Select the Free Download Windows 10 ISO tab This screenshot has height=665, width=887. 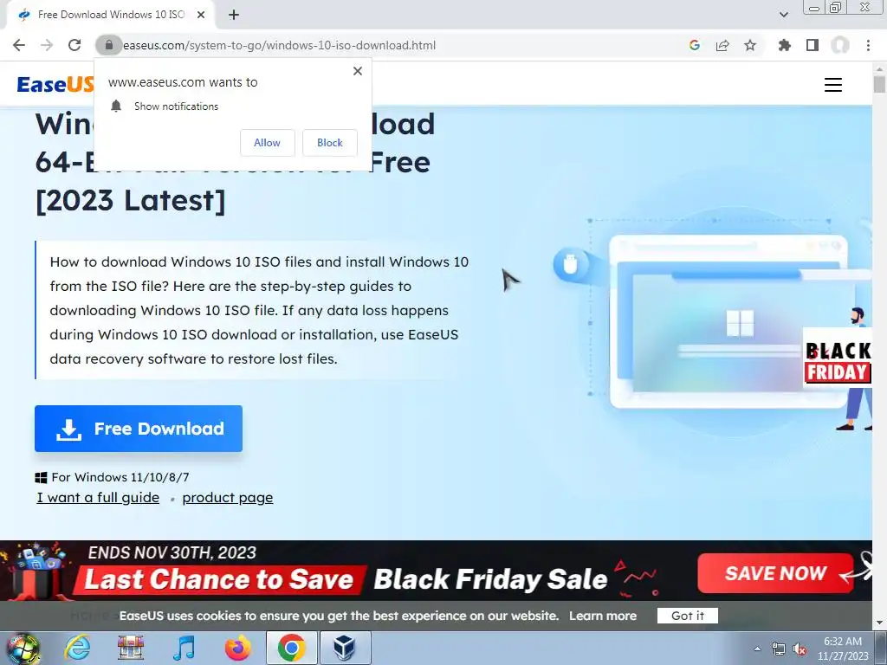click(111, 15)
